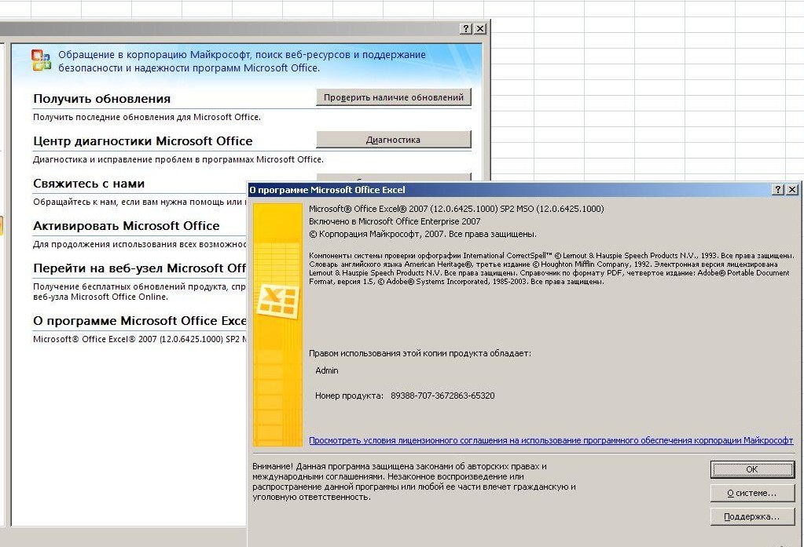Open the license agreement terms link
804x547 pixels.
coord(551,441)
